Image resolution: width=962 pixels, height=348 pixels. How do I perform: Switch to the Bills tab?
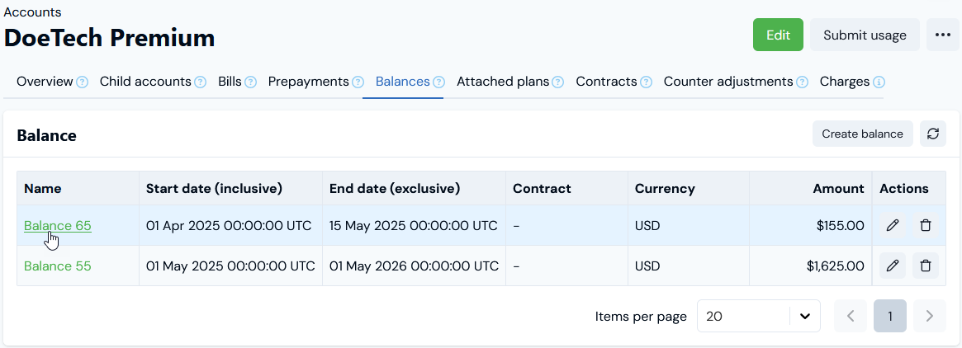pos(230,82)
